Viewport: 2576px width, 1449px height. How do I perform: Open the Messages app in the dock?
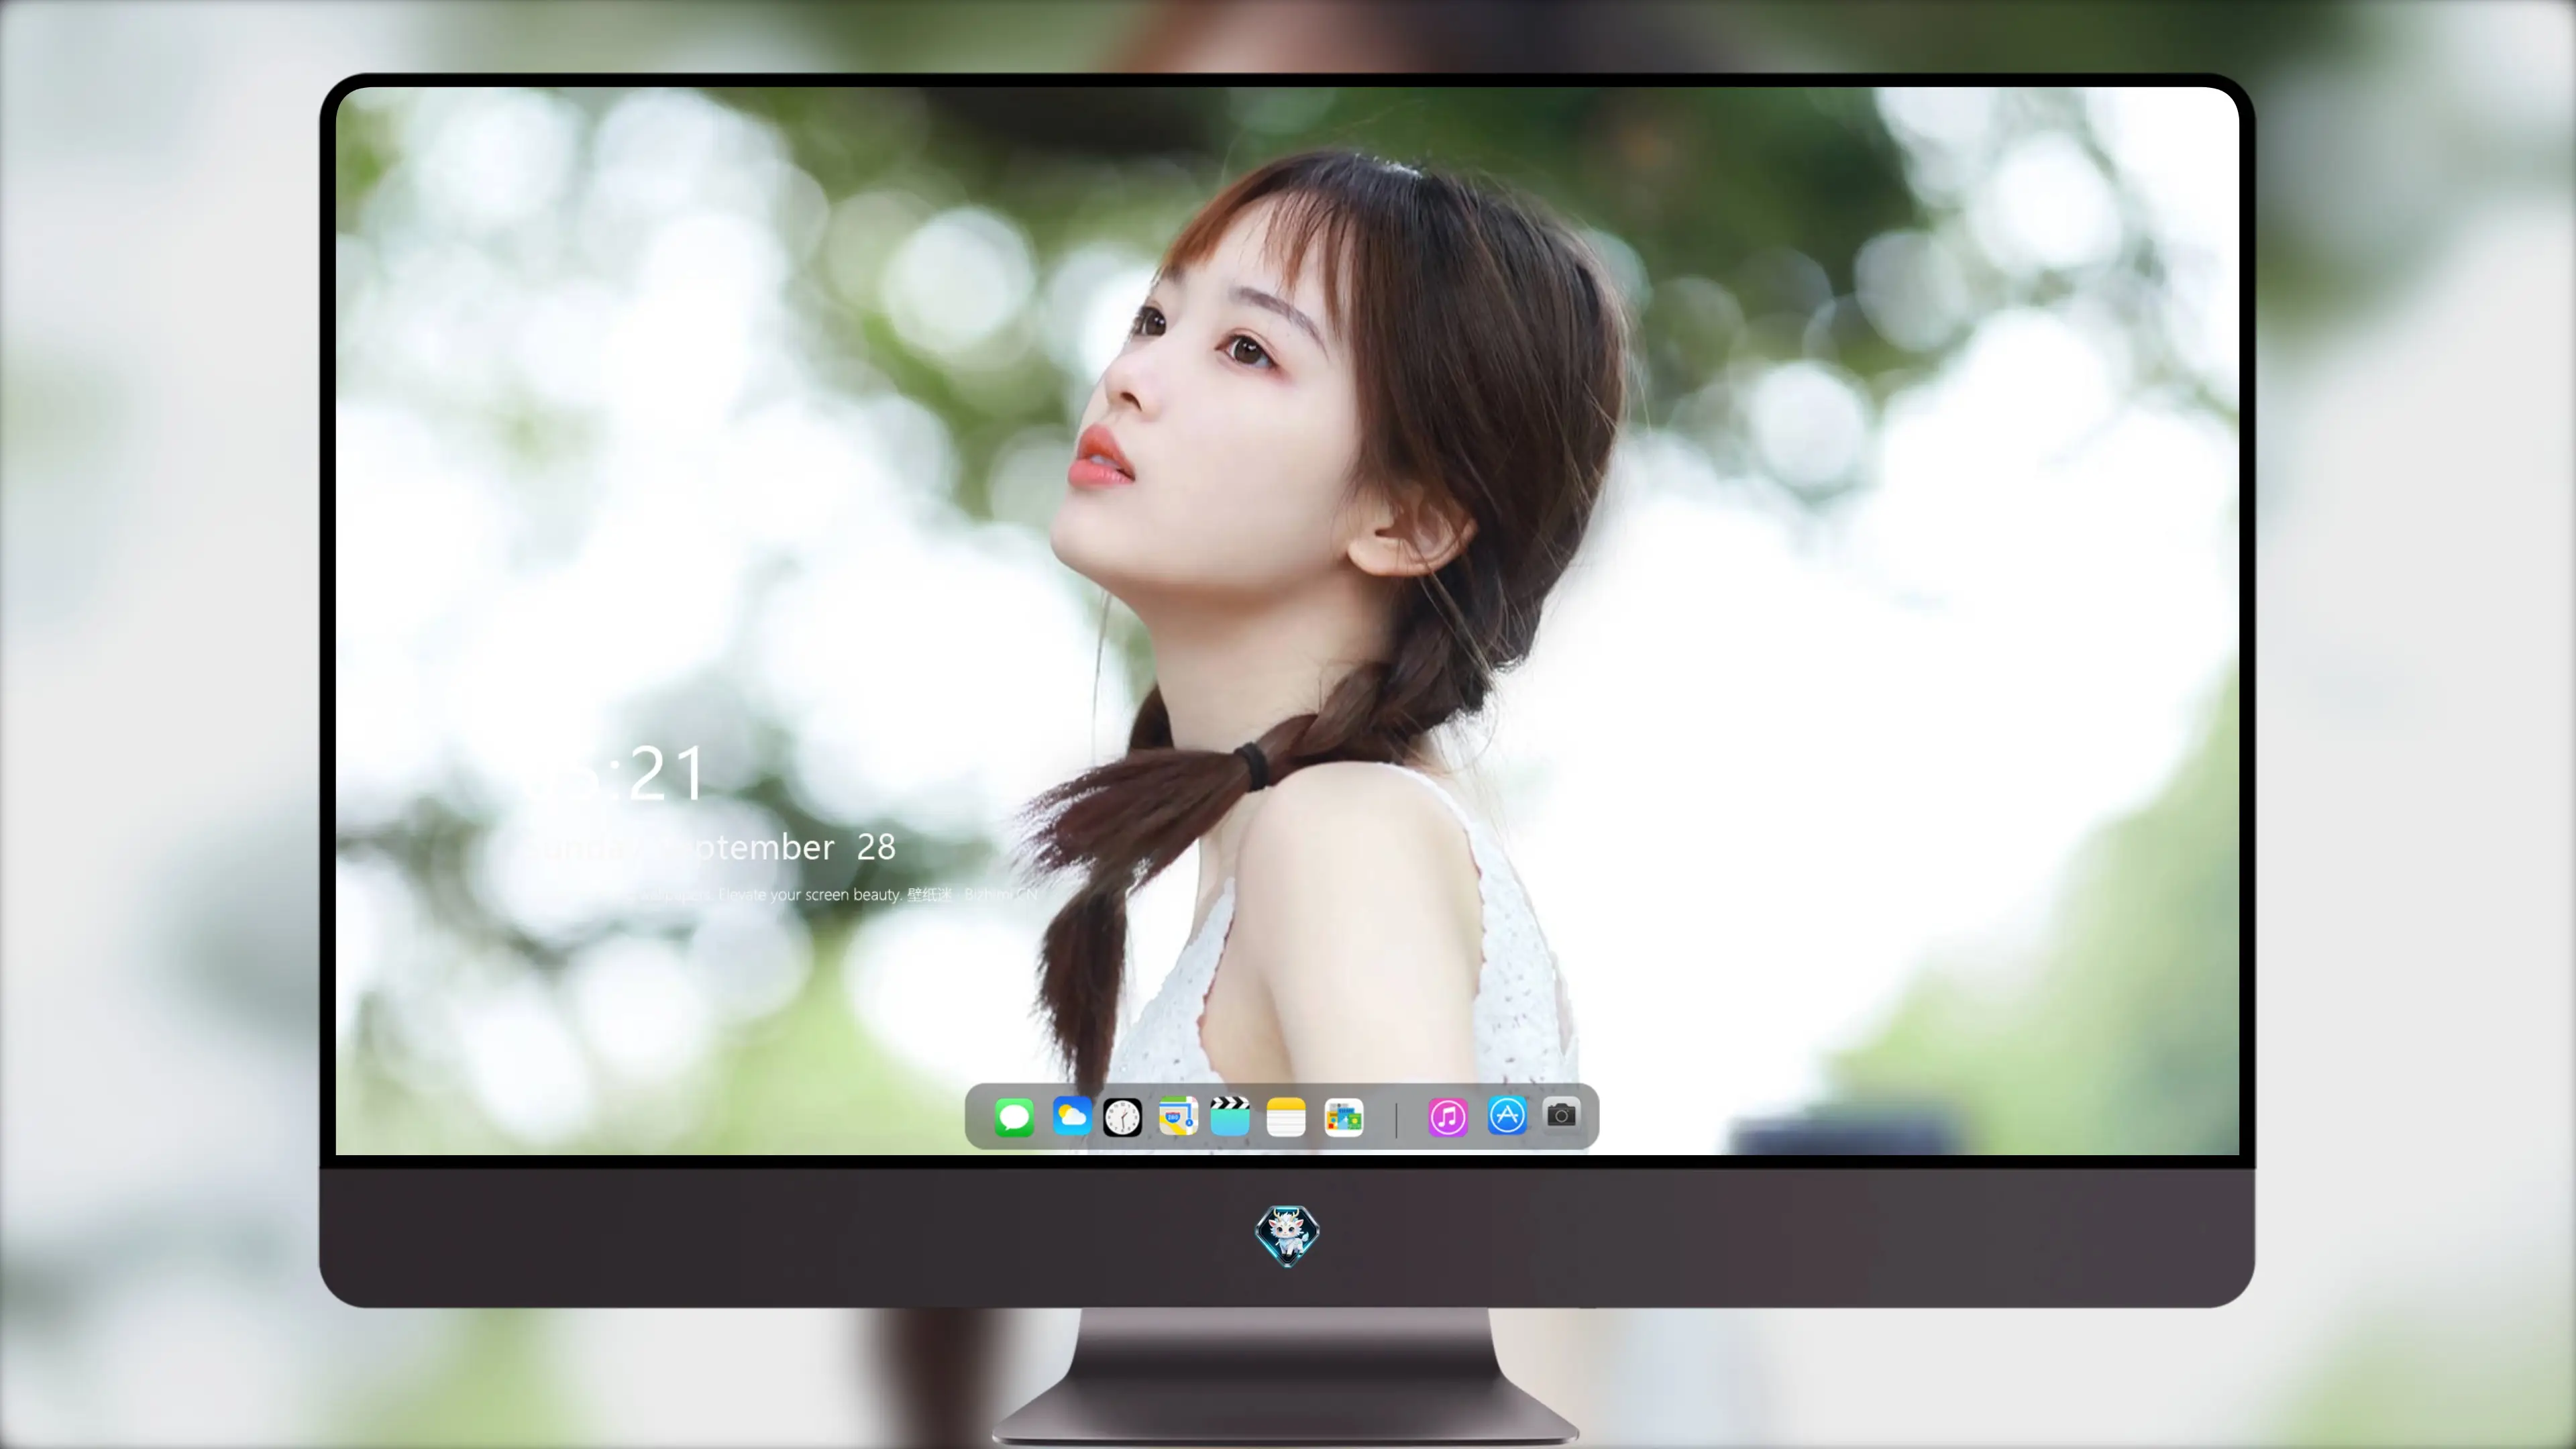(1014, 1117)
